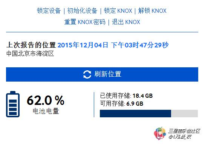Click the watermark text beside logo
205x144 pixels.
[184, 134]
